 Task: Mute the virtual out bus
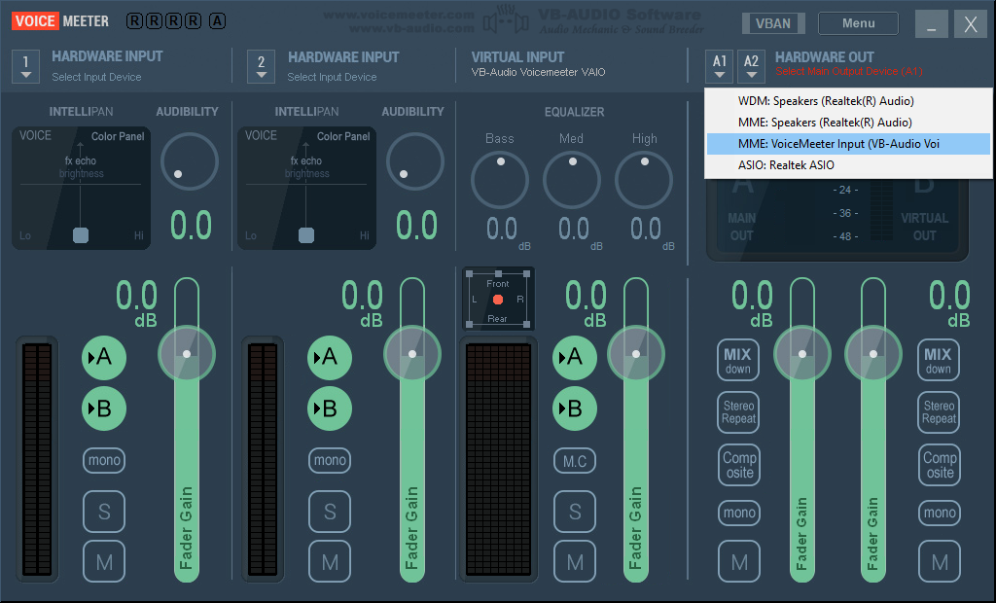(940, 562)
